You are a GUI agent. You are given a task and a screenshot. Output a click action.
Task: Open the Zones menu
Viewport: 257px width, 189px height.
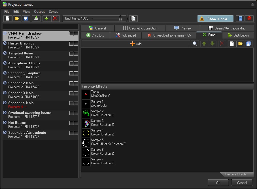click(53, 12)
